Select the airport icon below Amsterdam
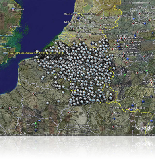This screenshot has height=159, width=155. coord(78,17)
